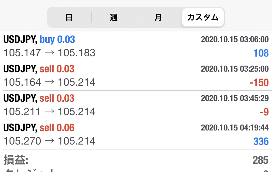Select price line 105.164 → 105.214

49,82
